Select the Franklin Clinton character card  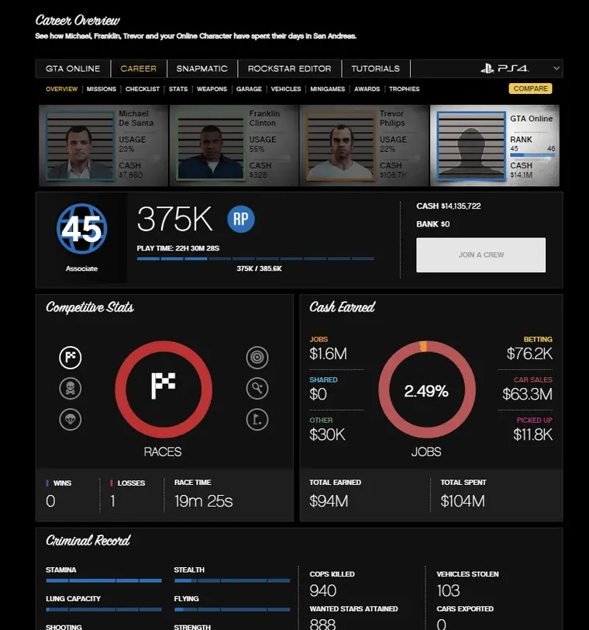pos(234,145)
